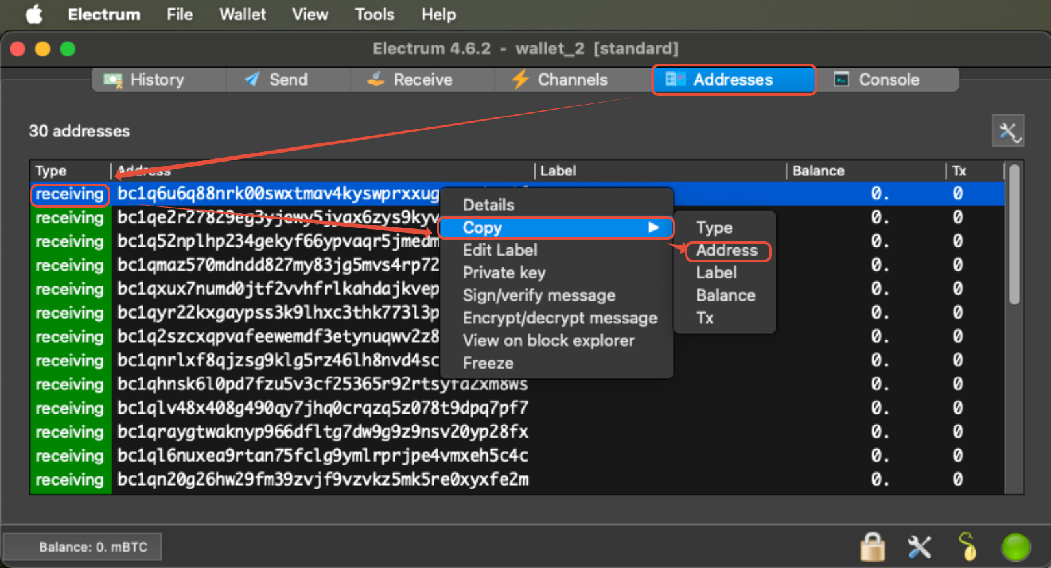Click the receiving type cell of first row
1051x568 pixels.
coord(70,194)
